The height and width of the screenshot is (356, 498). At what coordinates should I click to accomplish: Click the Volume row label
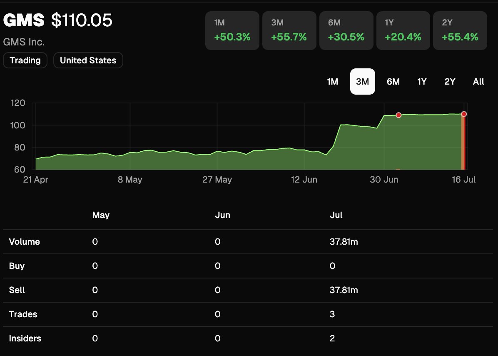(x=25, y=242)
